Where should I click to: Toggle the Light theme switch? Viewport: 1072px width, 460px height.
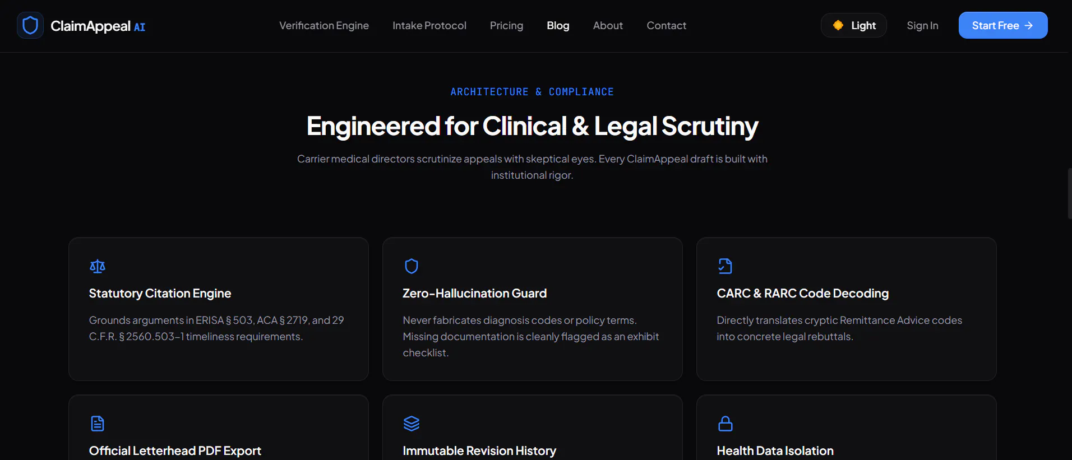[x=854, y=25]
